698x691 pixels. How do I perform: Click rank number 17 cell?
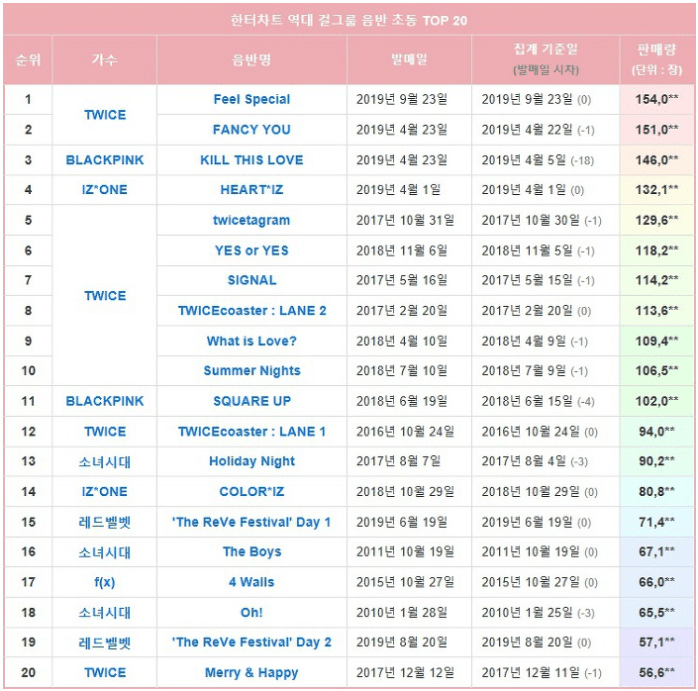click(28, 582)
